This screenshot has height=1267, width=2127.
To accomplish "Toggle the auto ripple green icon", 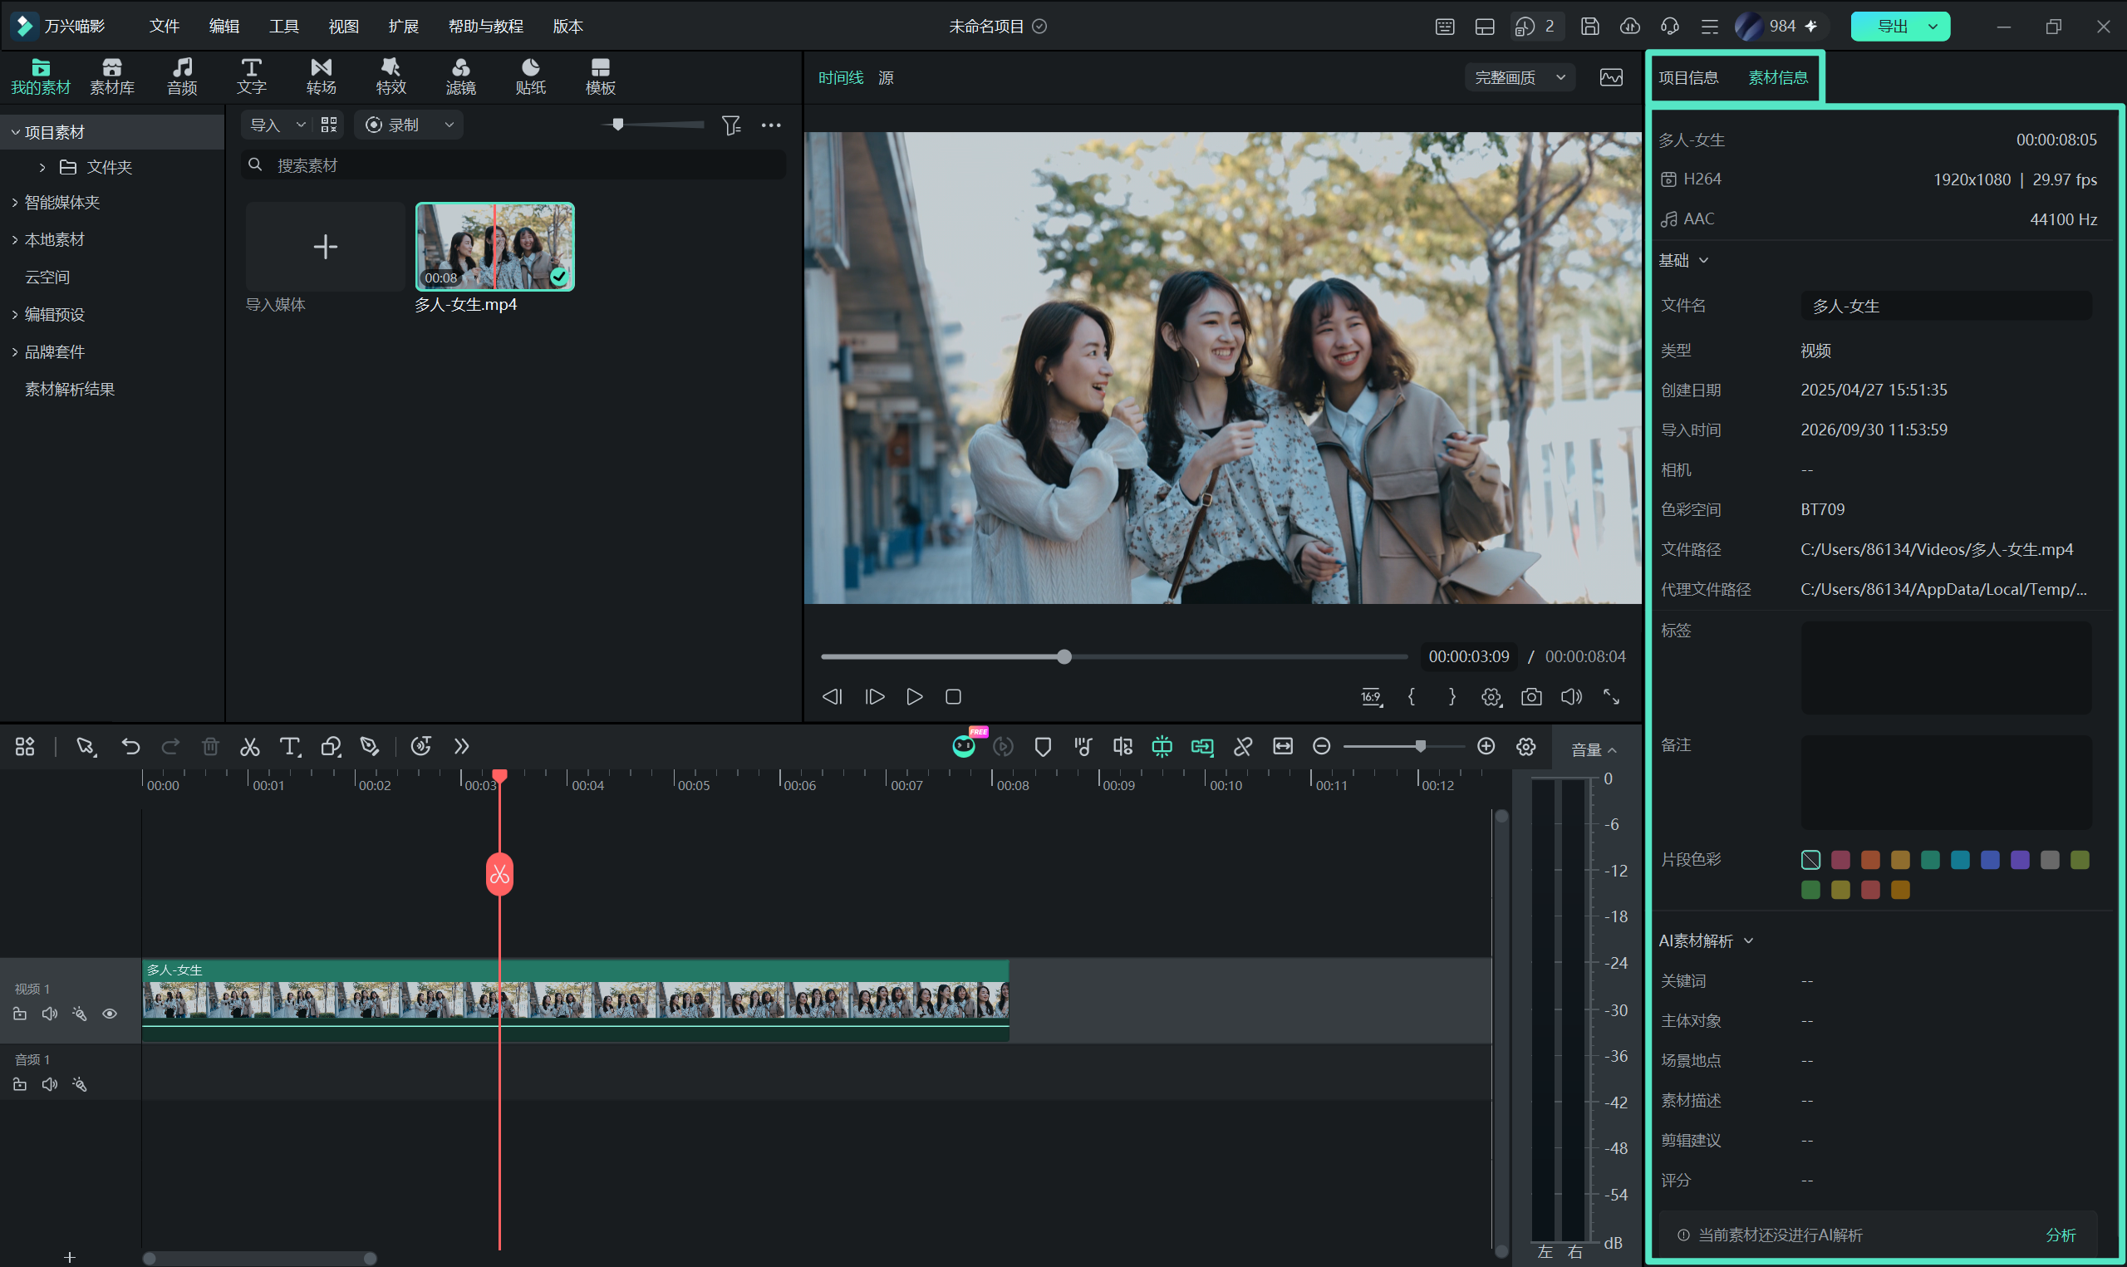I will pyautogui.click(x=1201, y=747).
